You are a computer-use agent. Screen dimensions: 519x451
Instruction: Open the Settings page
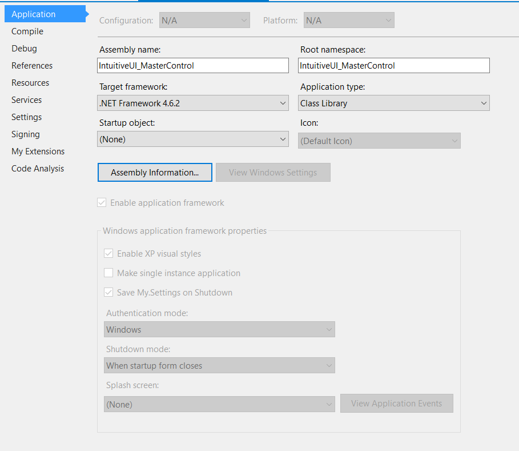(26, 117)
